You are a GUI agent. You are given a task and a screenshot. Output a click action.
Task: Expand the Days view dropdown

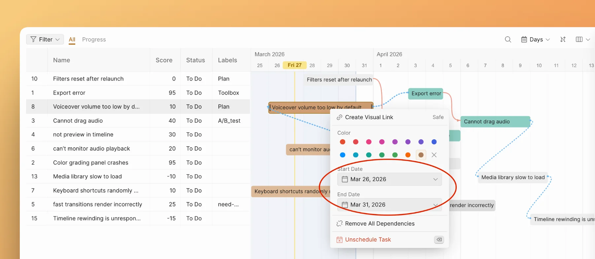(x=536, y=40)
